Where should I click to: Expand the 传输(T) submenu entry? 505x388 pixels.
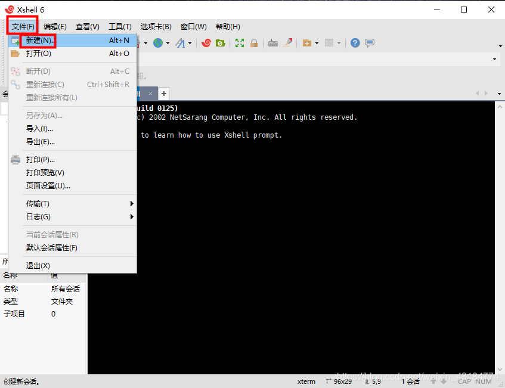click(x=37, y=203)
